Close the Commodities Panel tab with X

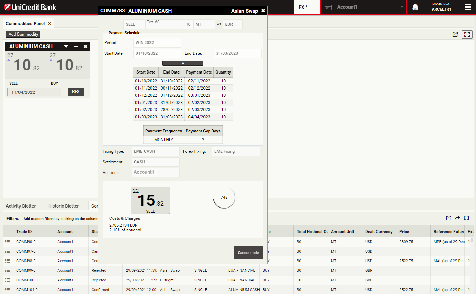click(50, 23)
